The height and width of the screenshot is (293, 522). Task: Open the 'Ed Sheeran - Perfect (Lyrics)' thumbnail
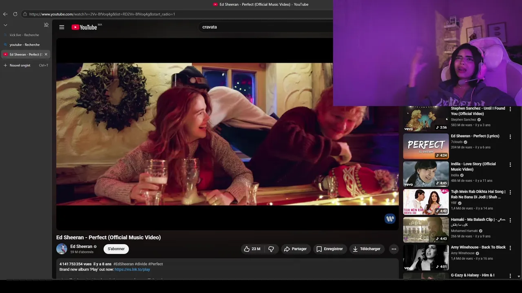[426, 146]
